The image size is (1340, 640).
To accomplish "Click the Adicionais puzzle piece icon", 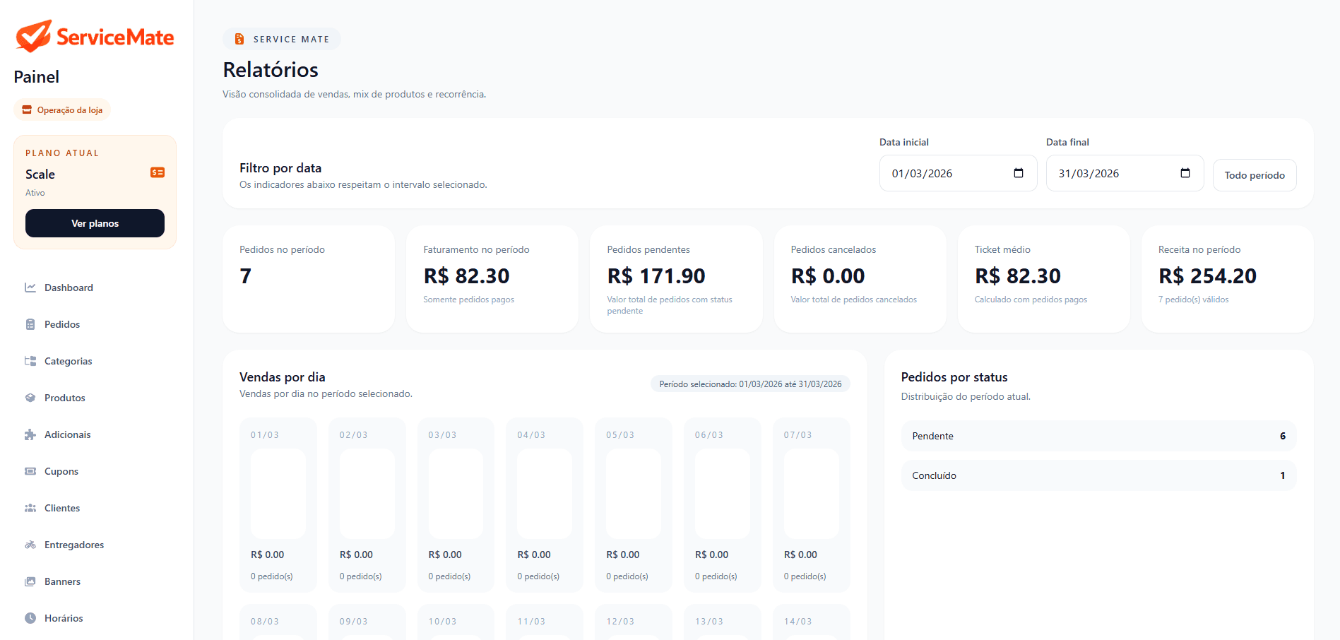I will (x=30, y=434).
